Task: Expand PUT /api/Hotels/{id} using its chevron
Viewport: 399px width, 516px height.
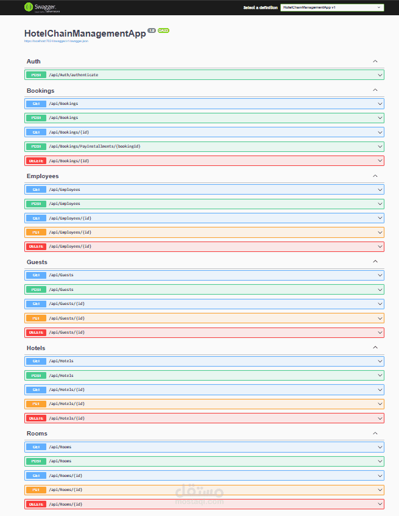Action: point(380,404)
